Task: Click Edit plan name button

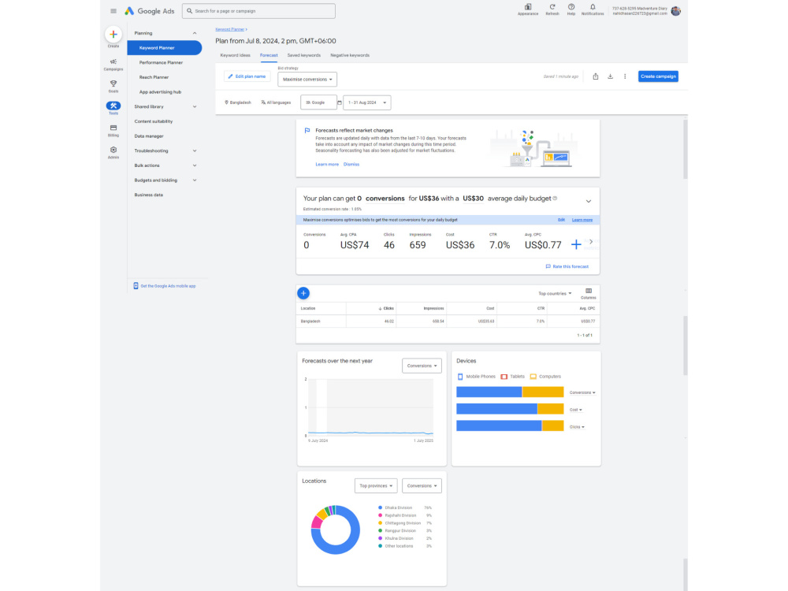Action: click(x=247, y=76)
